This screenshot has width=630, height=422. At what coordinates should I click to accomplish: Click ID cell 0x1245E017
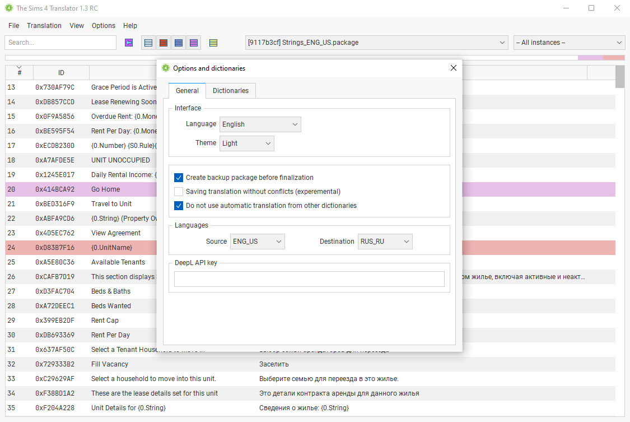click(x=55, y=175)
